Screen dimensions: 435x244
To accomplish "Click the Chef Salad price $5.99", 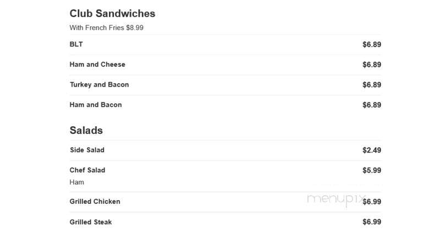I will pyautogui.click(x=372, y=170).
